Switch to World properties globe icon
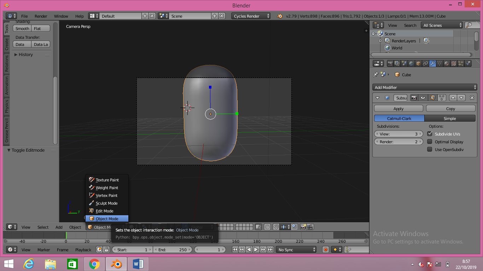This screenshot has width=483, height=271. 412,64
